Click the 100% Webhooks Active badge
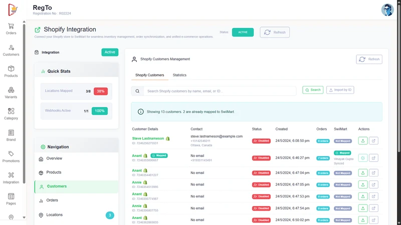 99,110
